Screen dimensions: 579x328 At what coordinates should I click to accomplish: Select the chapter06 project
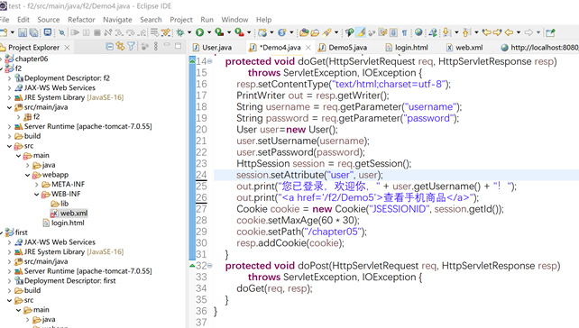[x=31, y=59]
